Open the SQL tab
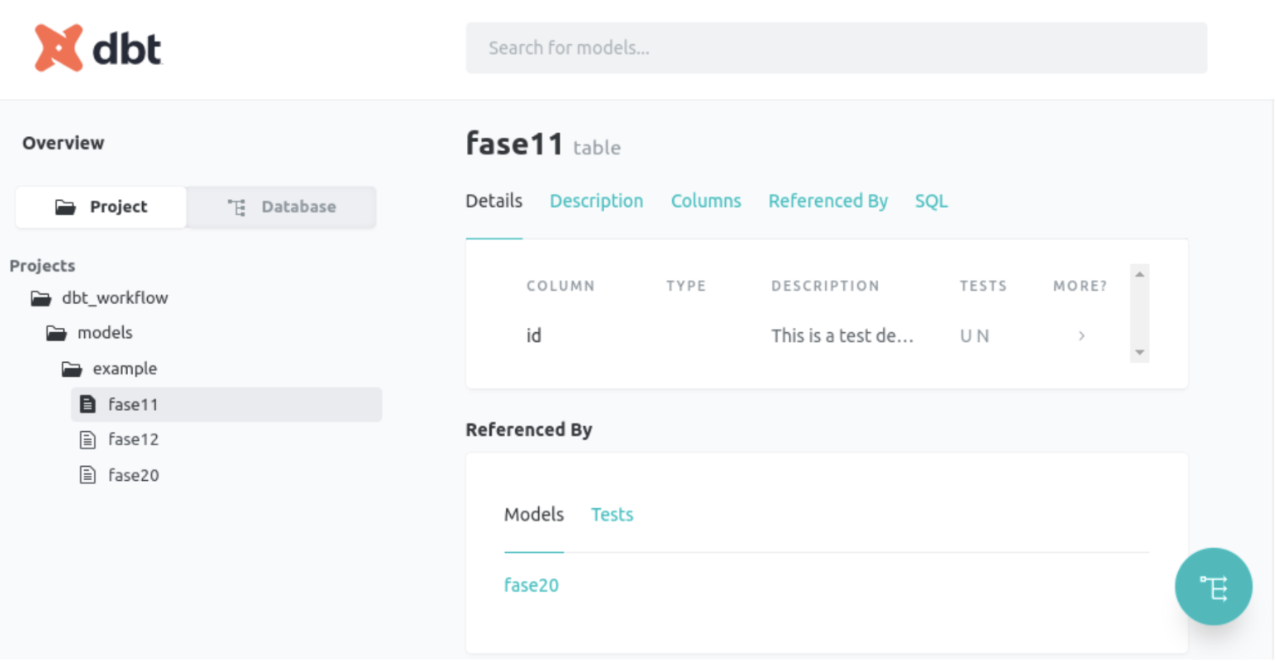Image resolution: width=1276 pixels, height=661 pixels. pos(931,201)
